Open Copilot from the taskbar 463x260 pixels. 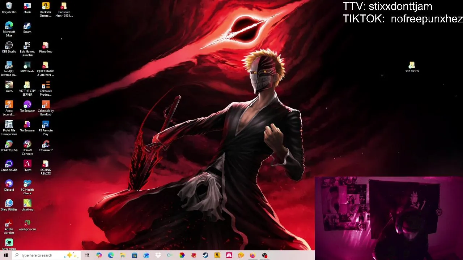(99, 255)
